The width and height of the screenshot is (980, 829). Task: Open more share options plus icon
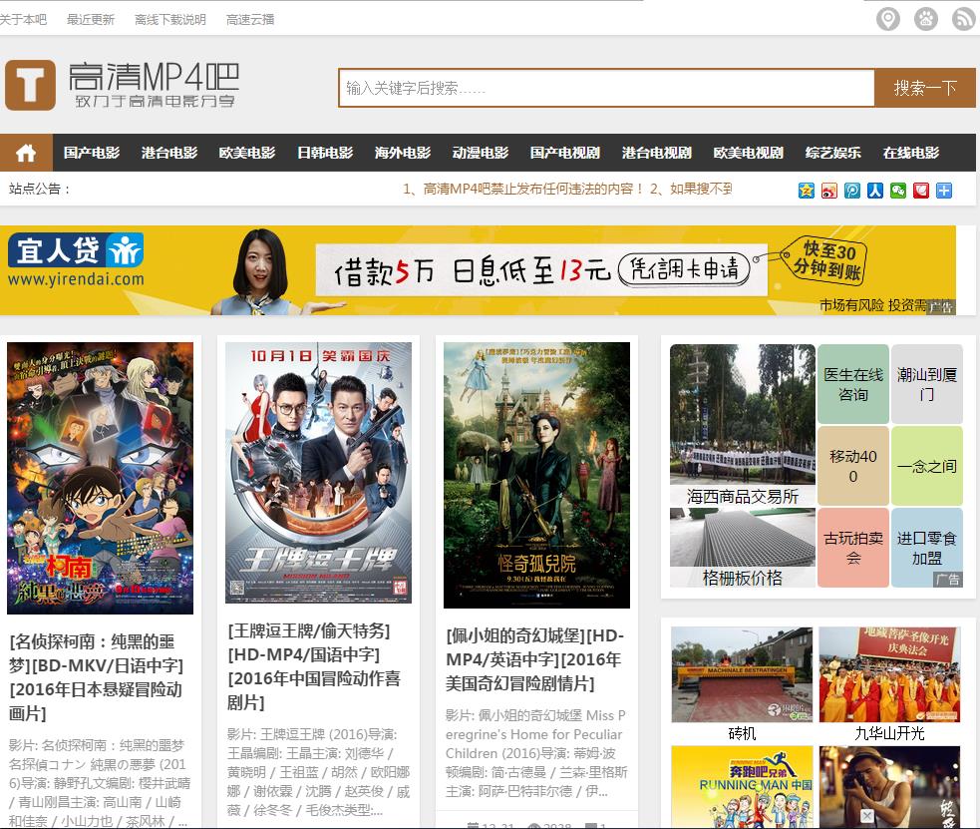click(x=944, y=191)
